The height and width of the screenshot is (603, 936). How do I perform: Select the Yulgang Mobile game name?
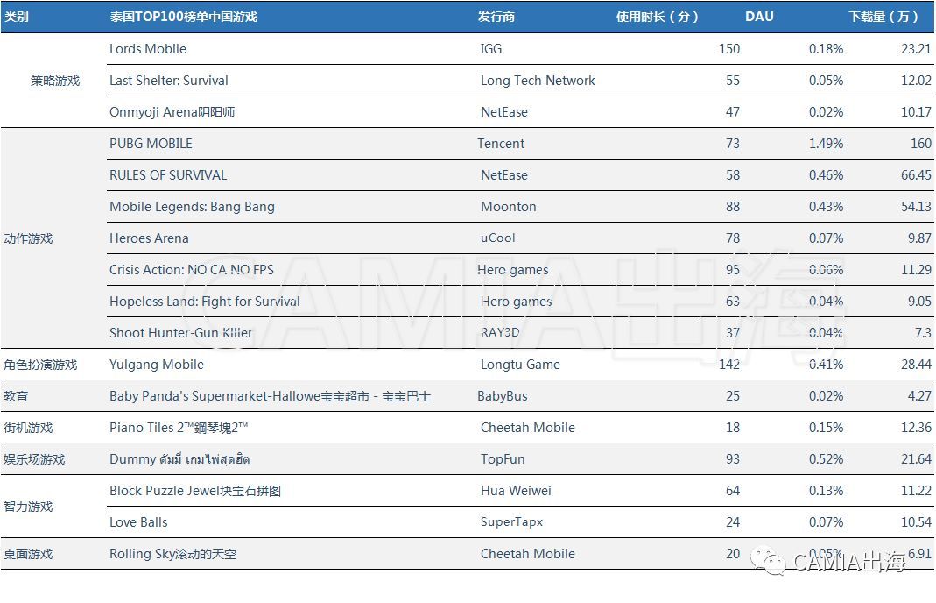[157, 365]
